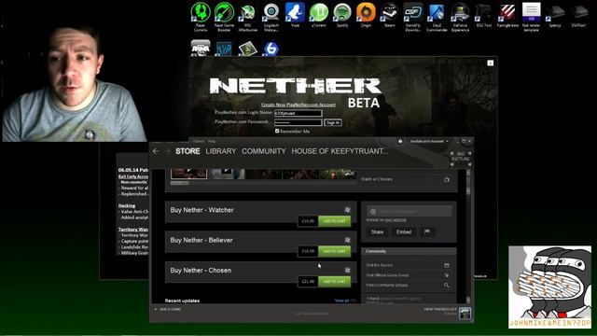597x336 pixels.
Task: Toggle the Remember Me checkbox
Action: (277, 131)
